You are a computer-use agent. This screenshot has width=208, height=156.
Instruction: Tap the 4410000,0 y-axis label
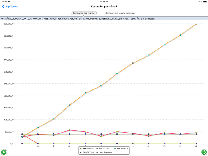pos(8,60)
